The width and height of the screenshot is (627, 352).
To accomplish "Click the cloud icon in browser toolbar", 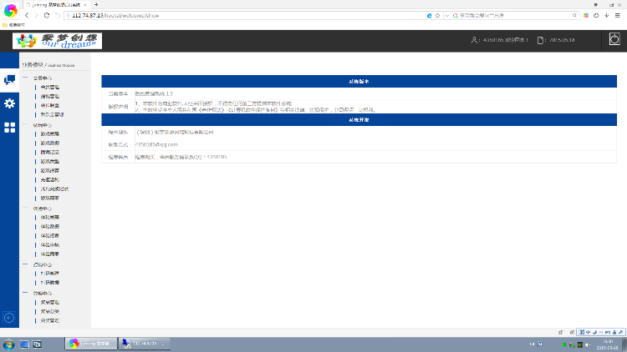I will pos(596,15).
